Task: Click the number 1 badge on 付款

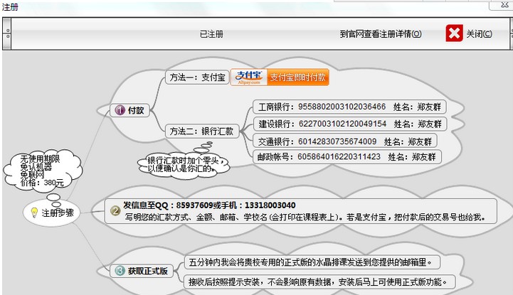Action: [x=118, y=110]
